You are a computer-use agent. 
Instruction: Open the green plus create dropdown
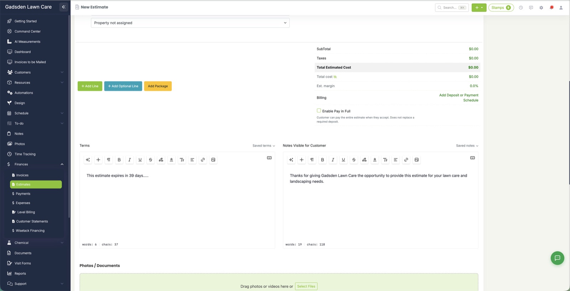(x=479, y=7)
